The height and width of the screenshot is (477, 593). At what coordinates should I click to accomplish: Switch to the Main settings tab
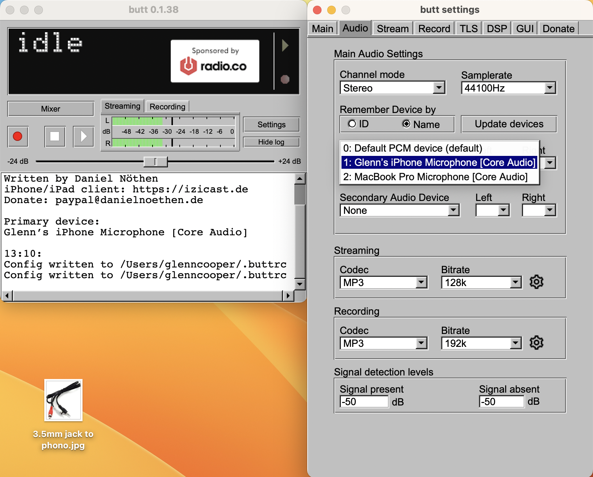tap(323, 28)
